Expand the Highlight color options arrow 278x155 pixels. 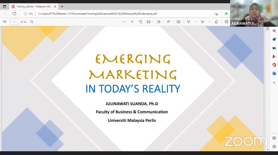pyautogui.click(x=209, y=22)
